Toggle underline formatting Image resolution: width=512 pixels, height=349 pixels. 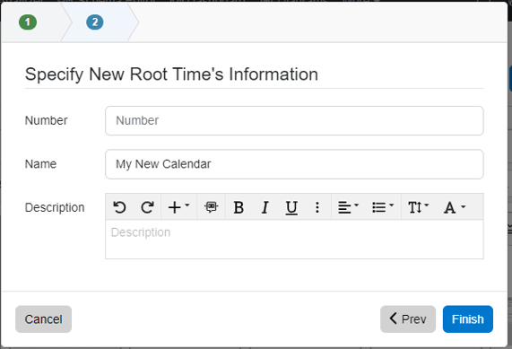(x=291, y=207)
